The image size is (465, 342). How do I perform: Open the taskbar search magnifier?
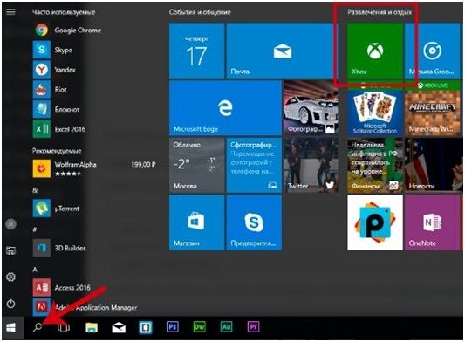point(38,327)
